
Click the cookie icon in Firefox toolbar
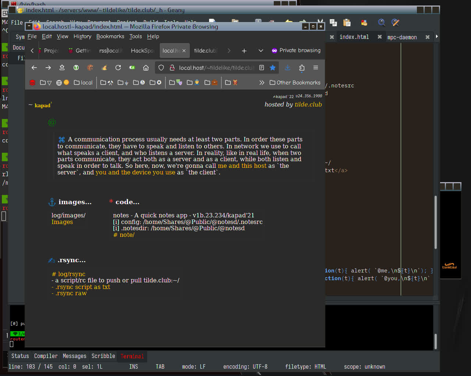click(x=90, y=68)
